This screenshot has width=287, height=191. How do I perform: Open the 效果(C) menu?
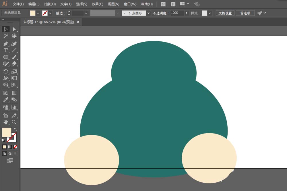[x=98, y=4]
